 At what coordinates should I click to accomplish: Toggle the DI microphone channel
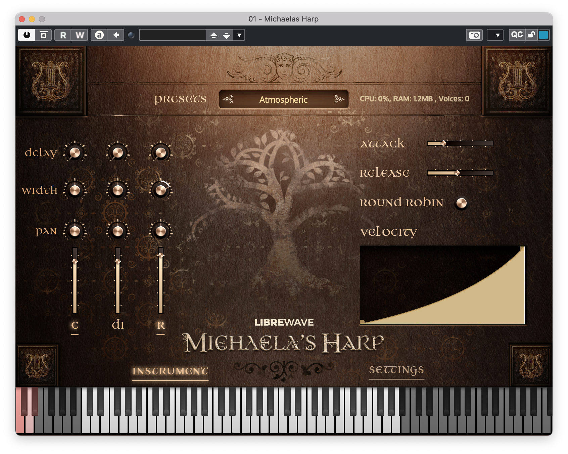pyautogui.click(x=118, y=325)
